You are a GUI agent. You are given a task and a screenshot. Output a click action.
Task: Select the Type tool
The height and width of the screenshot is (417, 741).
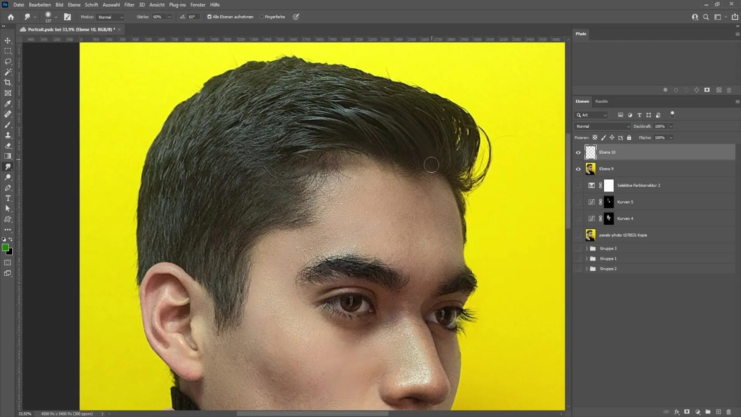pos(8,198)
